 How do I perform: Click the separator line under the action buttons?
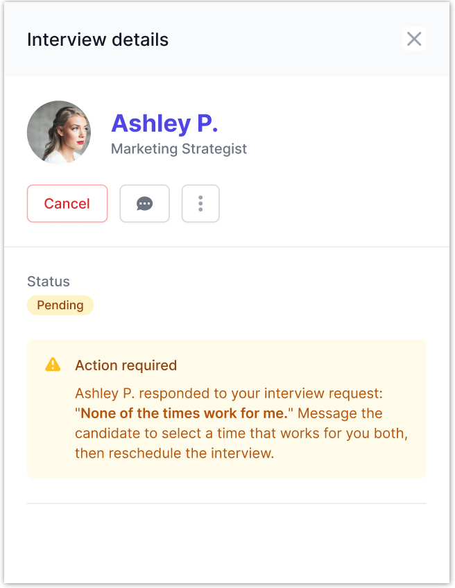click(x=226, y=247)
